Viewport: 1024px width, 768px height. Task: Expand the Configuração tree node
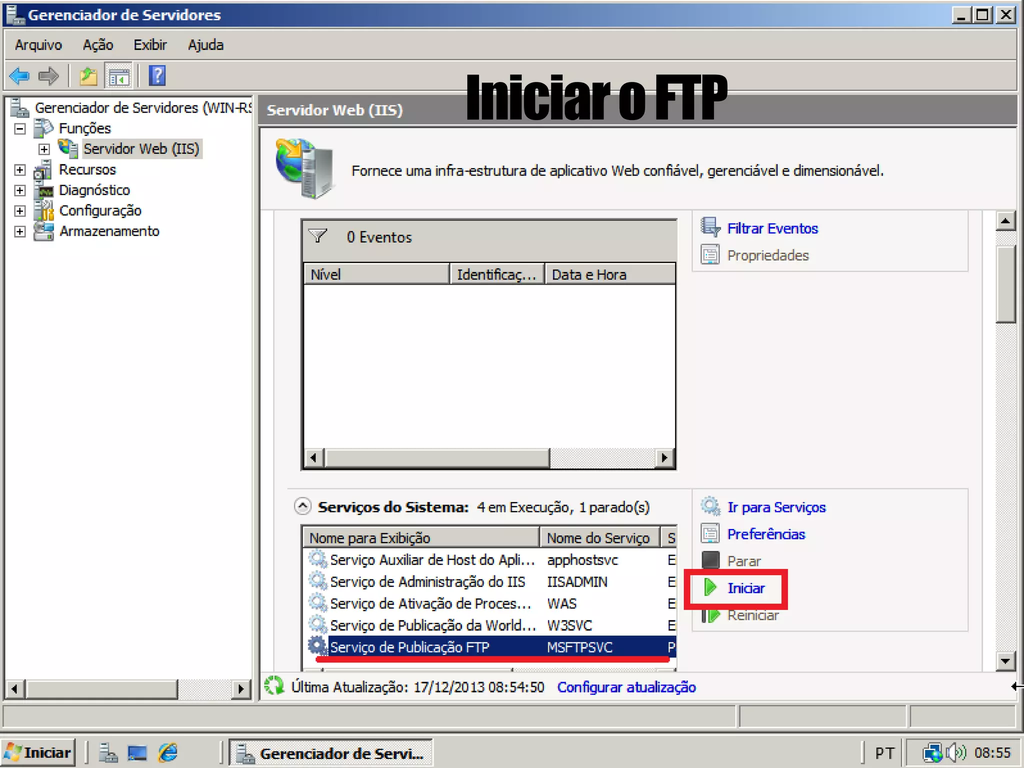point(20,211)
